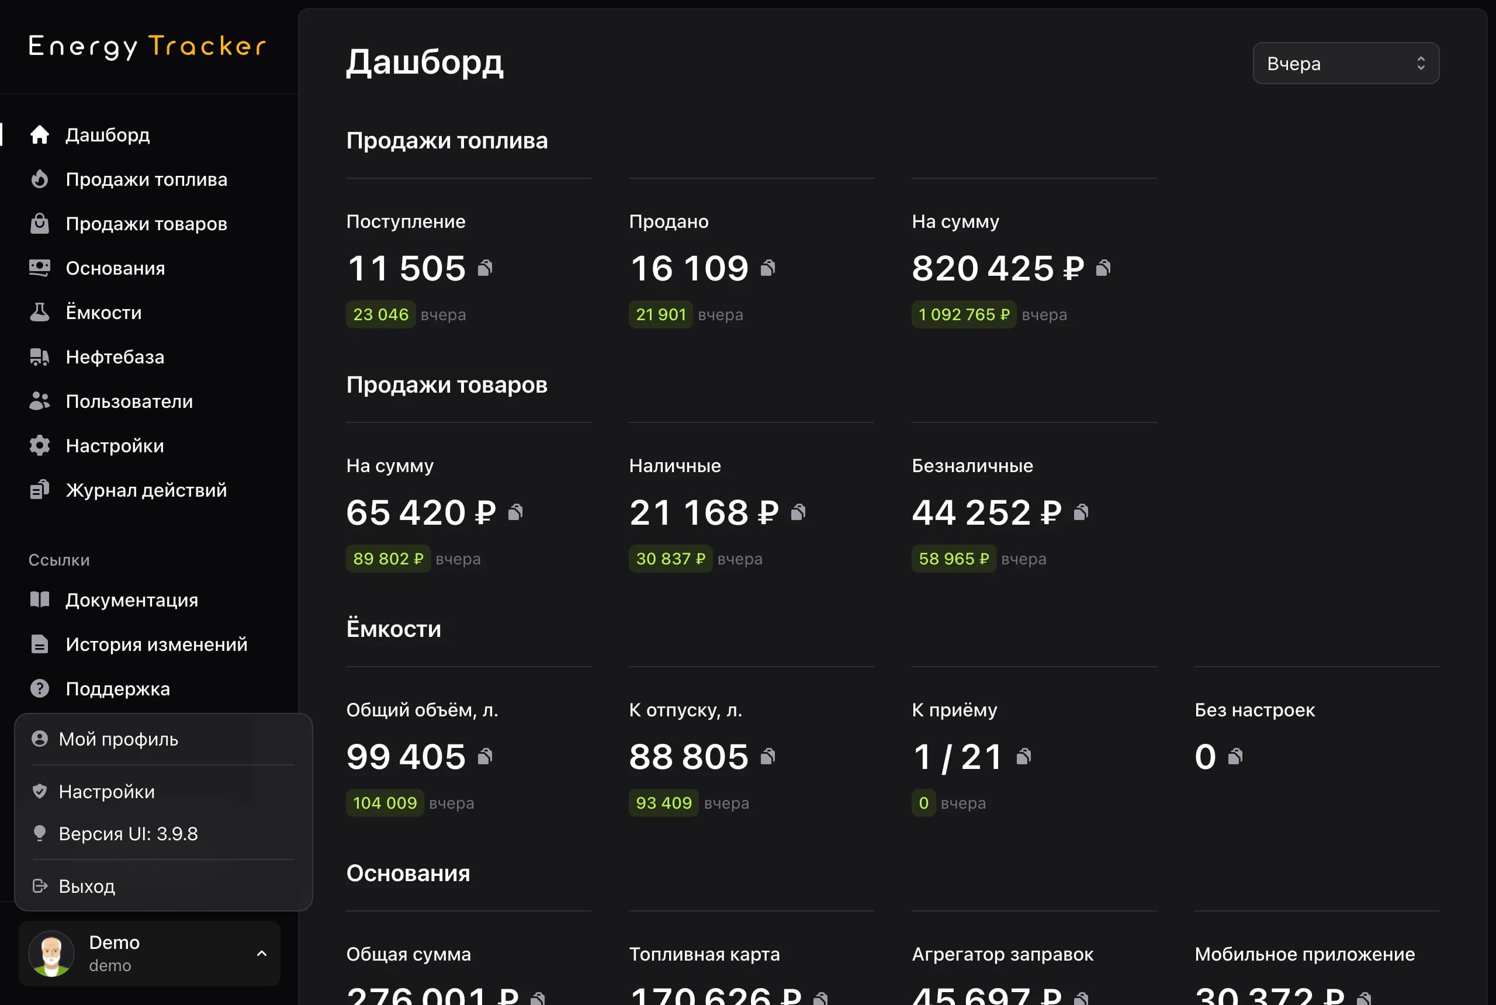Click the flame icon for Продажи топлива
The image size is (1496, 1005).
click(40, 179)
